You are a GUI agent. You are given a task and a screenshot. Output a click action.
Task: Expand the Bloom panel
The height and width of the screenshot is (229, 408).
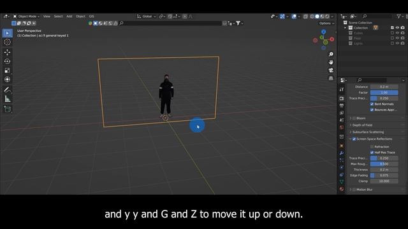click(351, 118)
